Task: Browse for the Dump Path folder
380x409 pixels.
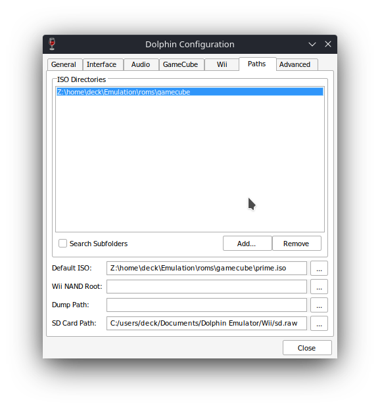Action: [x=319, y=305]
